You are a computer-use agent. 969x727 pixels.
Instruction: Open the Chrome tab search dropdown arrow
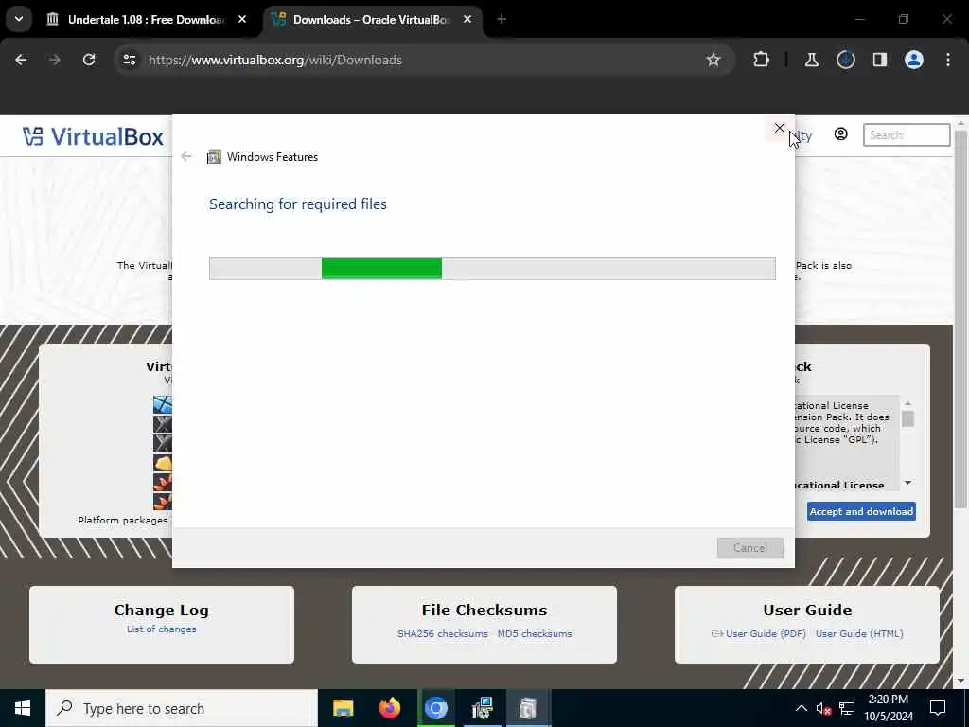(19, 19)
